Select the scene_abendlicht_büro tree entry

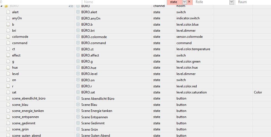coord(29,98)
